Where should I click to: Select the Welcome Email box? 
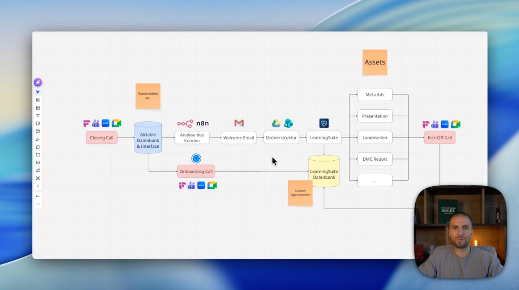(x=239, y=138)
